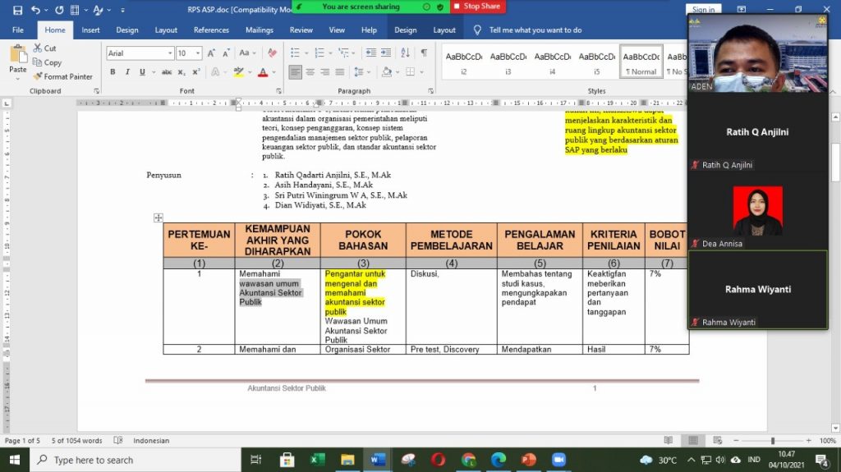Undo the last action
This screenshot has width=841, height=472.
coord(34,10)
